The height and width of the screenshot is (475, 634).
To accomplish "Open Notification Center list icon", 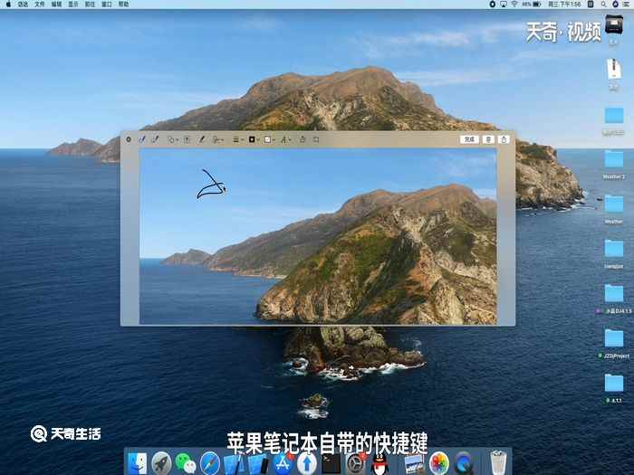I will [627, 4].
